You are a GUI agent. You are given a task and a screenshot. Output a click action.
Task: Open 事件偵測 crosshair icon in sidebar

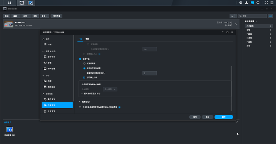[x=45, y=99]
